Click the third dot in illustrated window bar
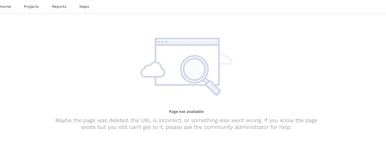Viewport: 386px width, 144px height. pyautogui.click(x=166, y=42)
